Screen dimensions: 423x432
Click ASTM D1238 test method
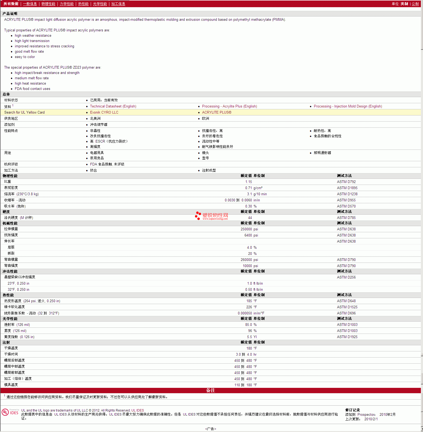[347, 194]
